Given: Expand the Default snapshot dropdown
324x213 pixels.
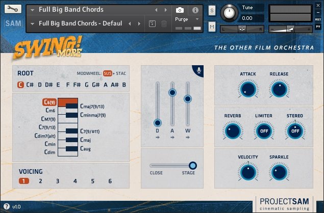Looking at the screenshot, I should 32,24.
